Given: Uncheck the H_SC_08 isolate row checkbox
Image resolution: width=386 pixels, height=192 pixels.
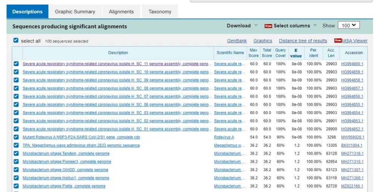Looking at the screenshot, I should [x=16, y=88].
